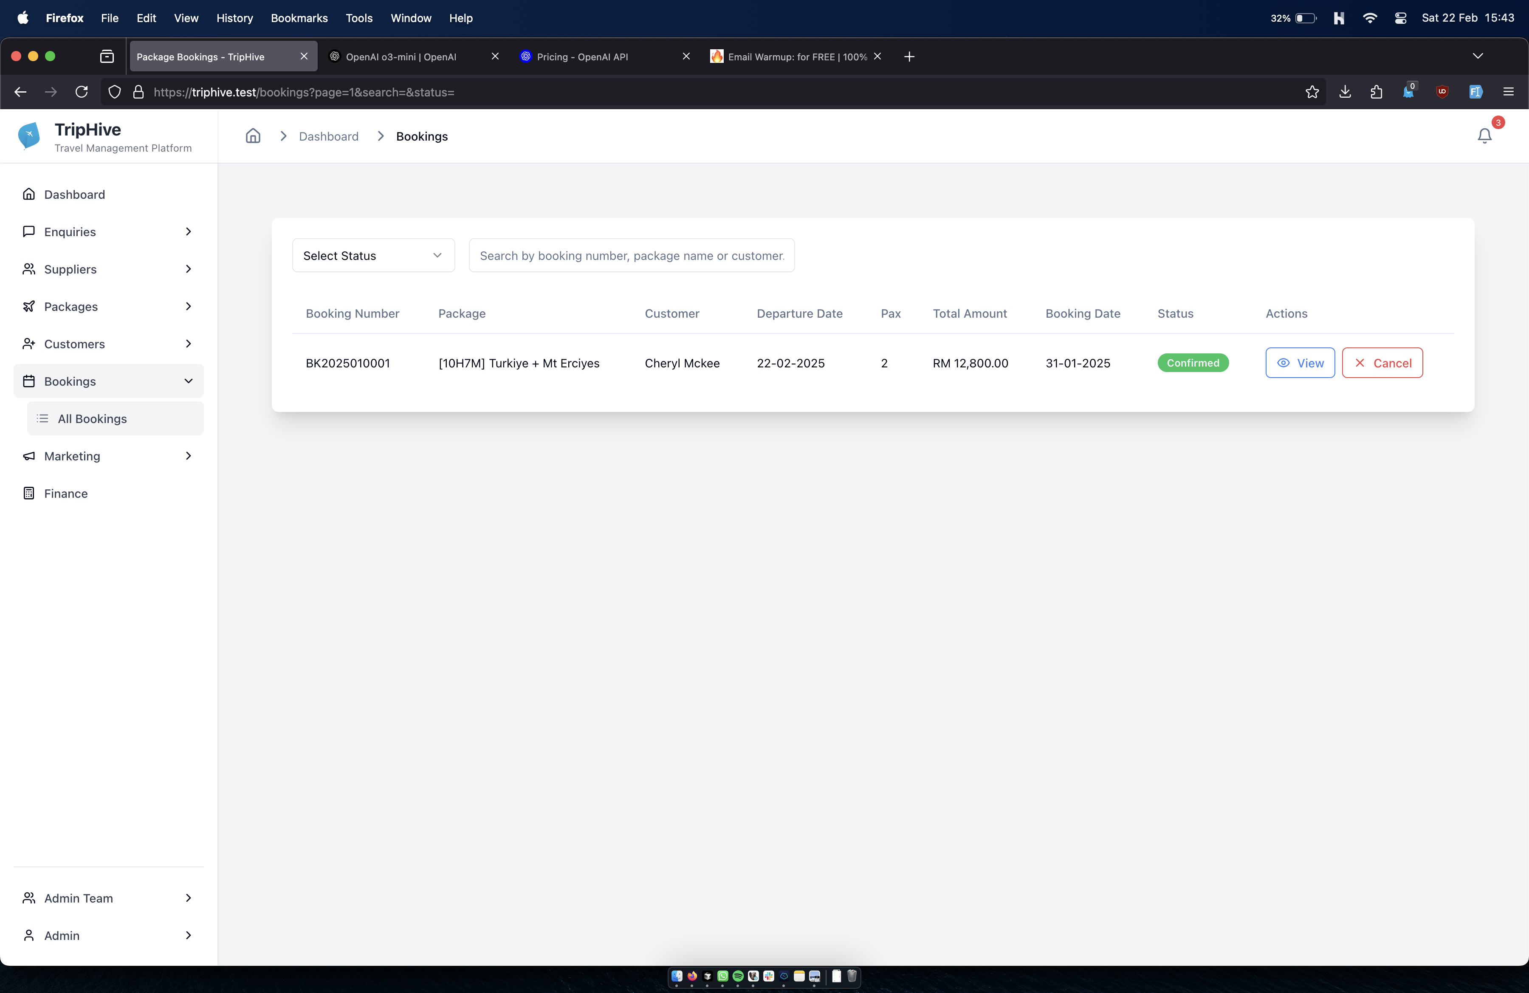Click the RM 12,800.00 total amount

[970, 363]
